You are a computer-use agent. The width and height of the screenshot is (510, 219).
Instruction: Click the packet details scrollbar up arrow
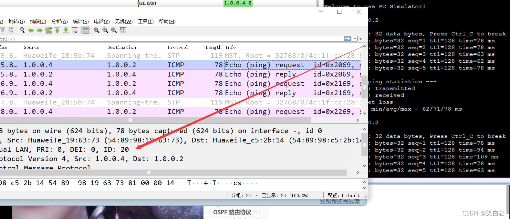coord(364,130)
